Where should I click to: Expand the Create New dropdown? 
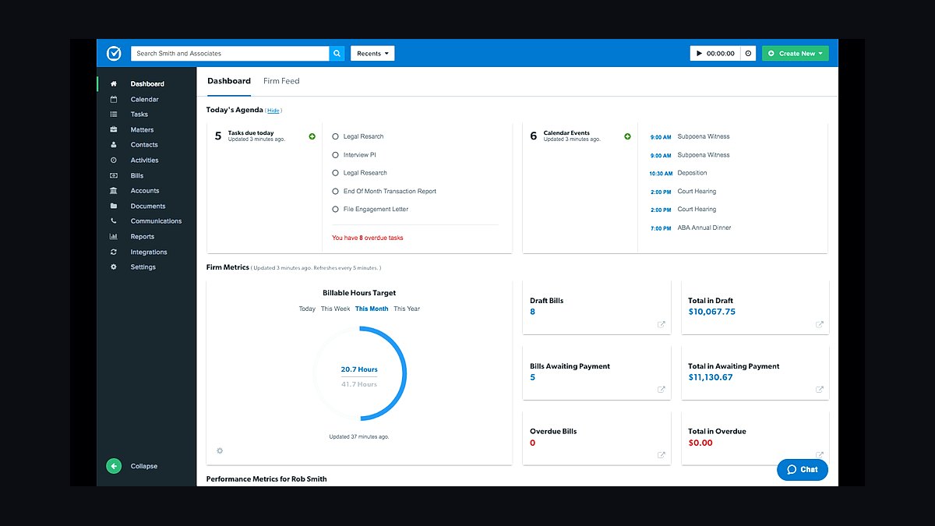(x=795, y=53)
